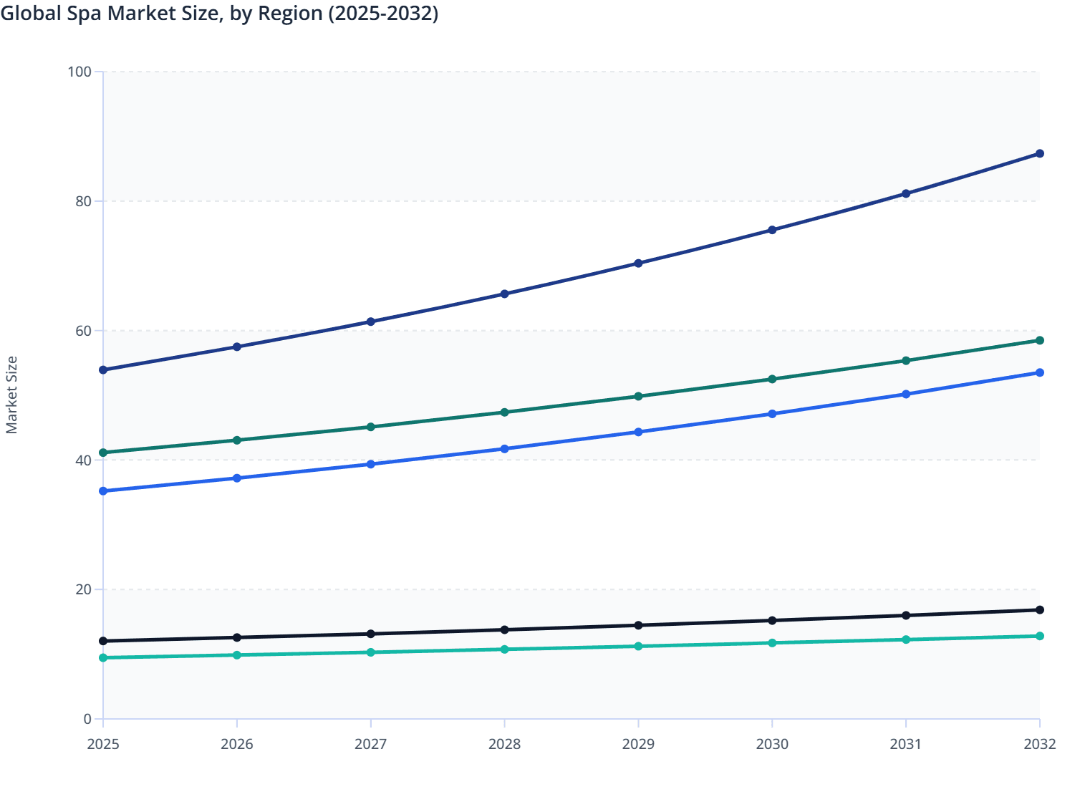Click the 100 y-axis tick label
Image resolution: width=1080 pixels, height=802 pixels.
(x=79, y=72)
